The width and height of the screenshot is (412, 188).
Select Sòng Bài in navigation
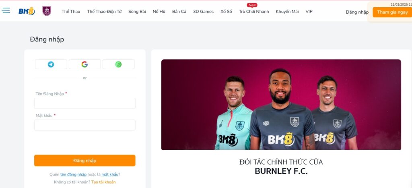137,12
